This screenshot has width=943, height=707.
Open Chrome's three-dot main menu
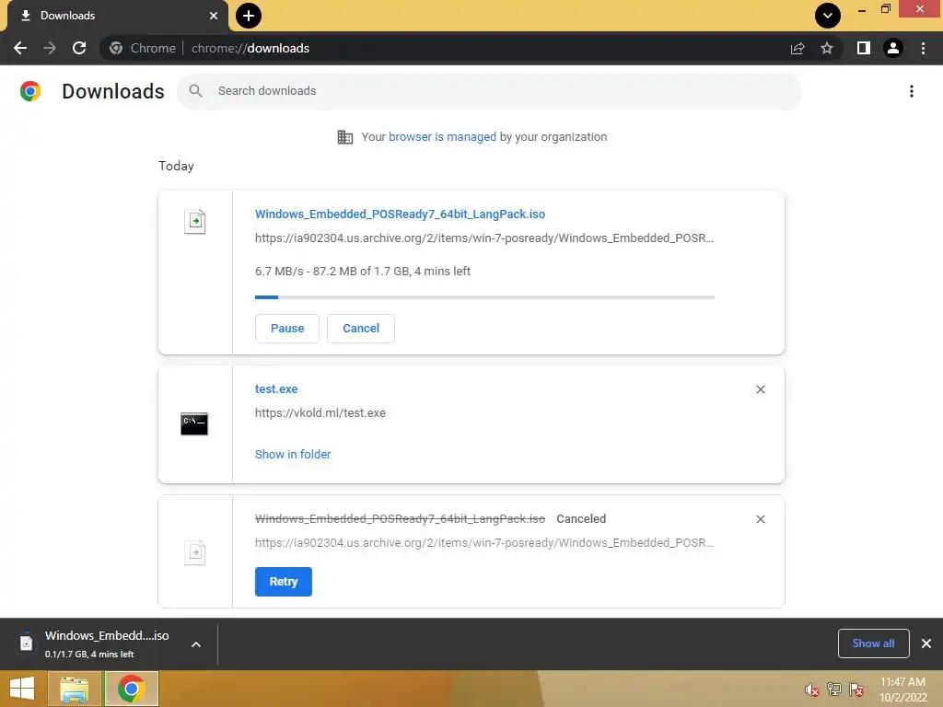tap(923, 48)
